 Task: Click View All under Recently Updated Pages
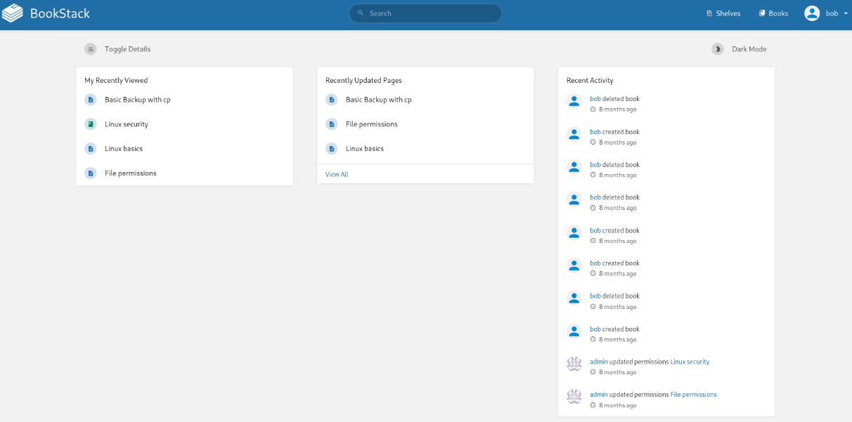point(337,174)
